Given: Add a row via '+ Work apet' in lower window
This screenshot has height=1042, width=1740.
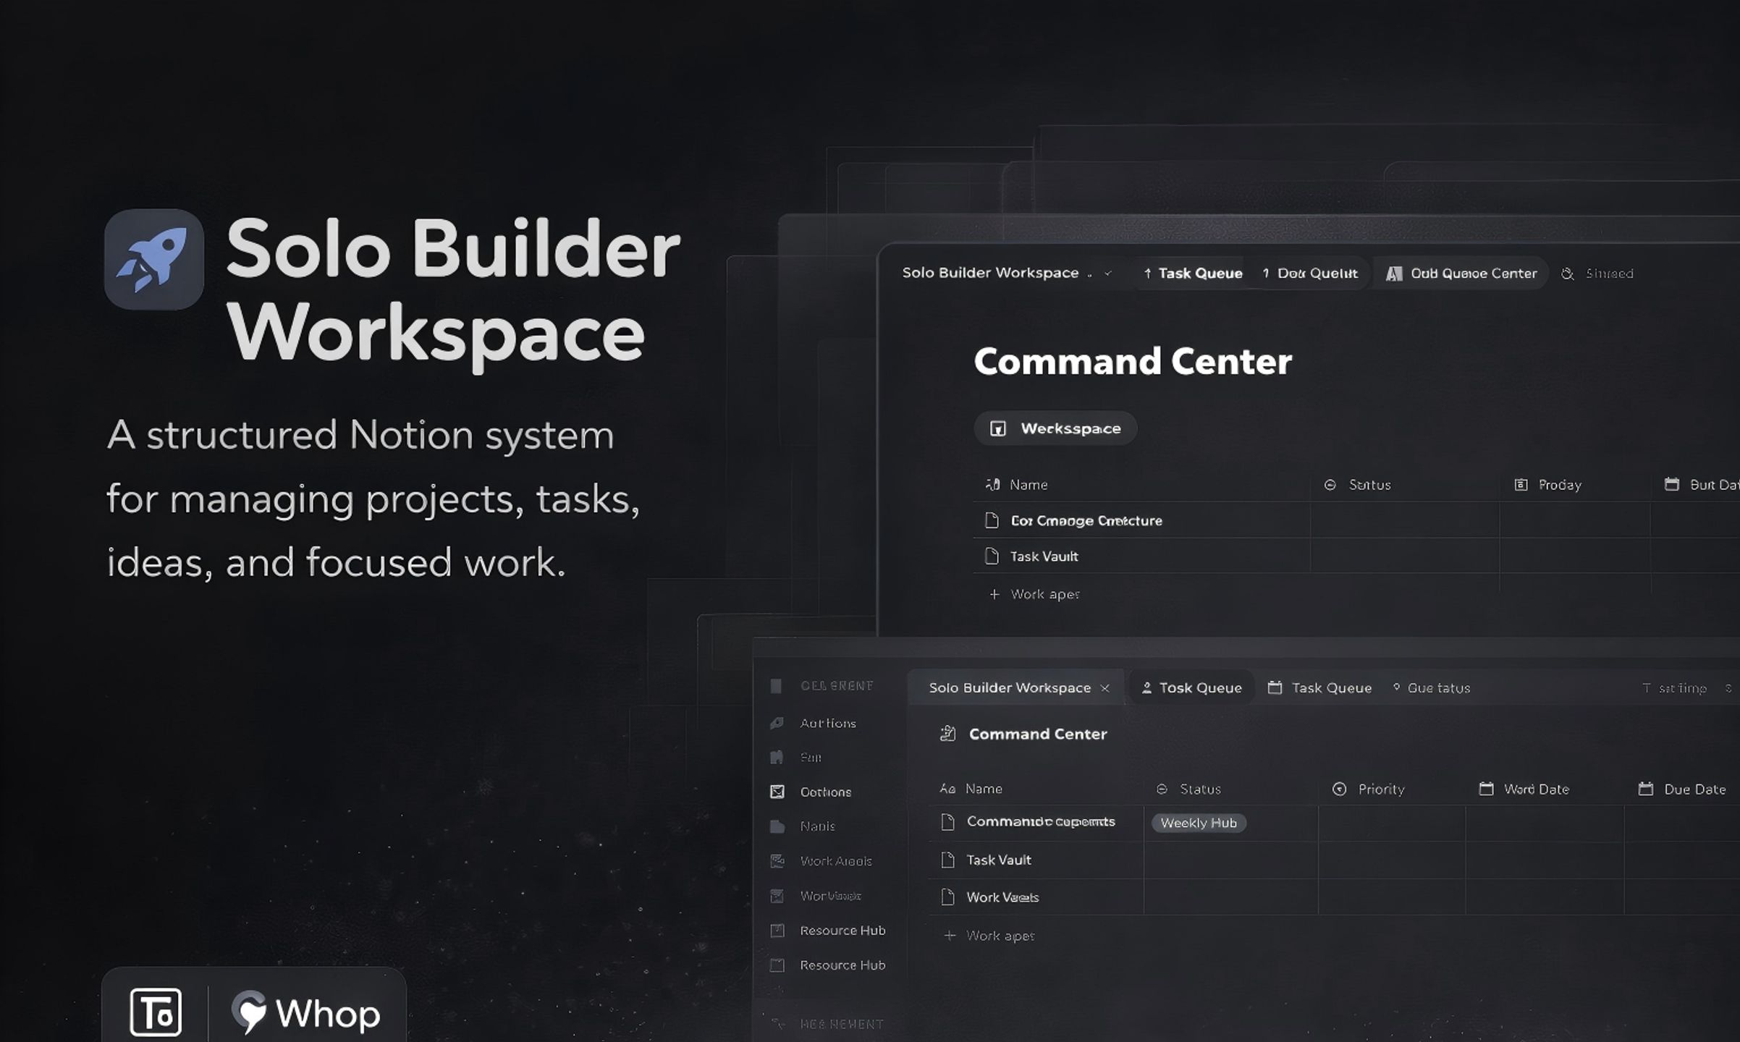Looking at the screenshot, I should [989, 936].
